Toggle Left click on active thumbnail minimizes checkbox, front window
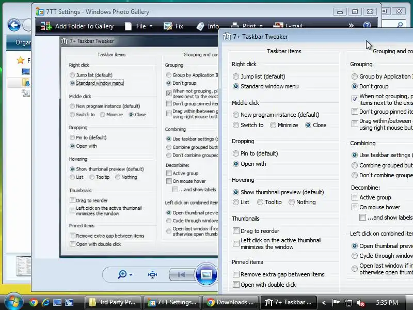This screenshot has width=413, height=310. tap(236, 243)
